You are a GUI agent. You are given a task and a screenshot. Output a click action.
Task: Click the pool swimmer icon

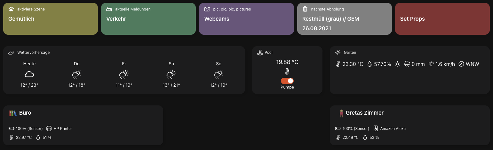click(260, 53)
